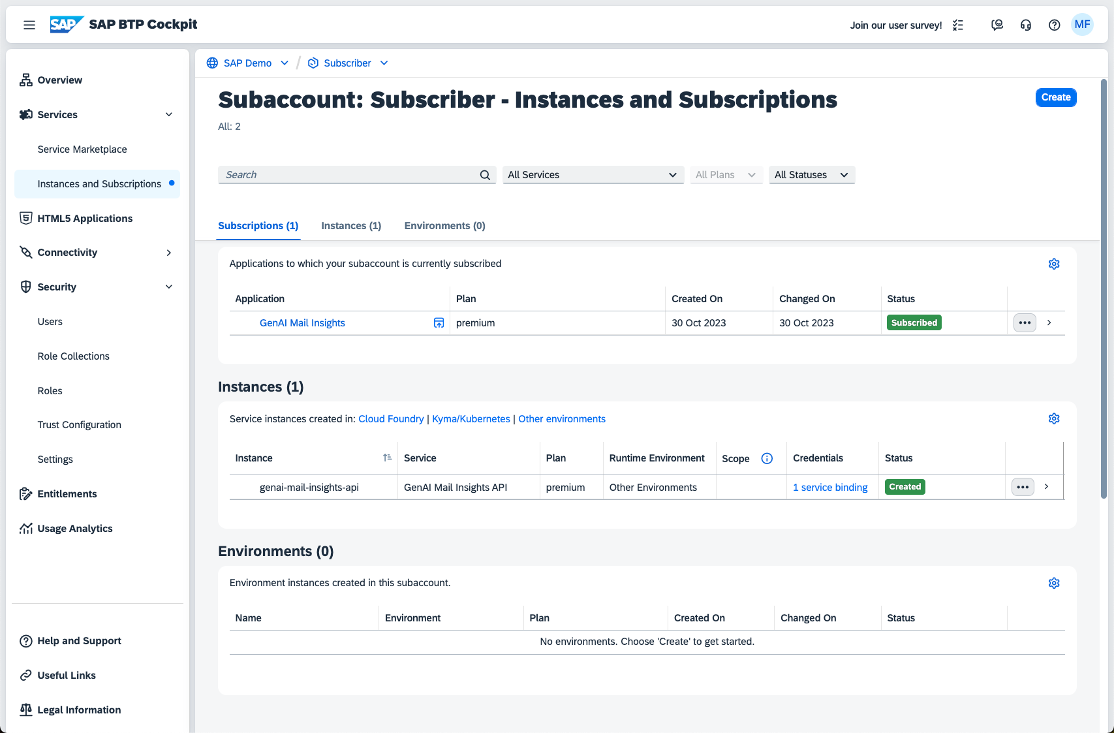Collapse the Services section chevron
The image size is (1114, 733).
pos(169,115)
